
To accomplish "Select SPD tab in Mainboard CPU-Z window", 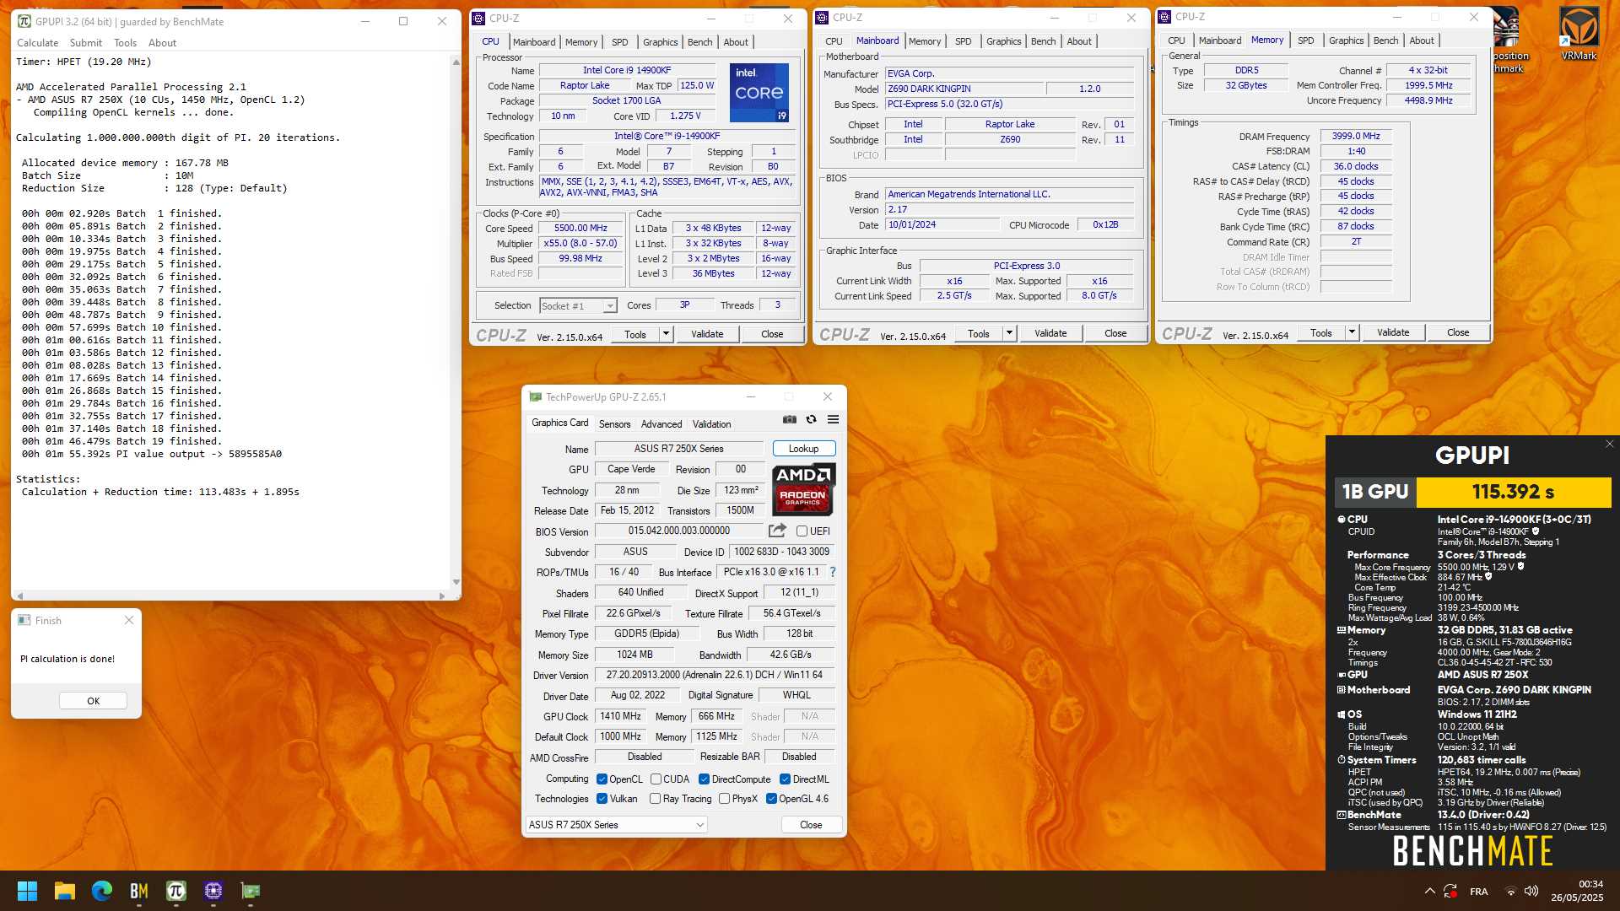I will [x=963, y=41].
